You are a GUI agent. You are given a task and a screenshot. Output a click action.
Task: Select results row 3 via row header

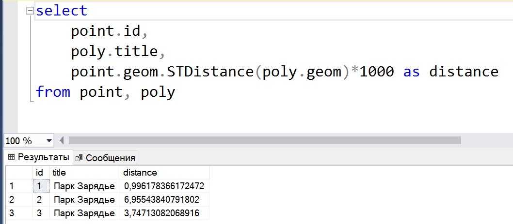click(x=18, y=213)
